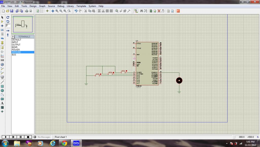The width and height of the screenshot is (260, 147).
Task: Toggle the grid display
Action: click(42, 11)
